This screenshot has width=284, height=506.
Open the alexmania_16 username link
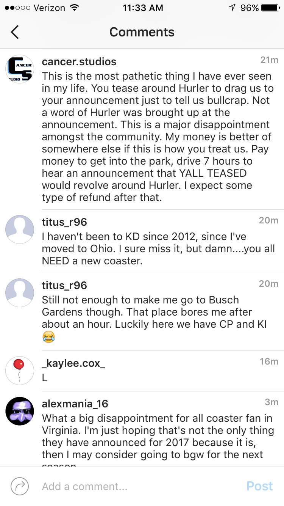tap(75, 404)
